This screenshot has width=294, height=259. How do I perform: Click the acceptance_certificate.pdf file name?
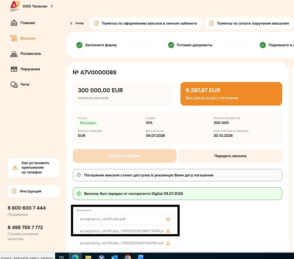point(103,219)
